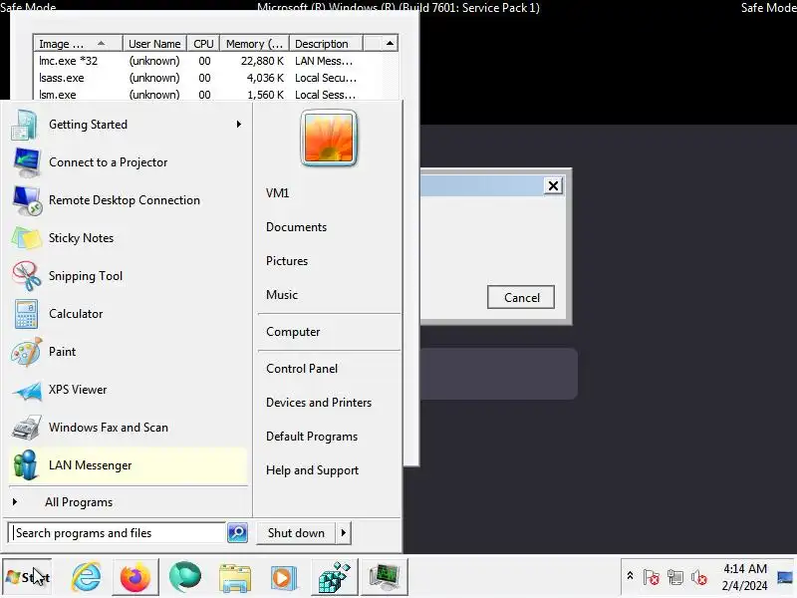This screenshot has height=598, width=797.
Task: Open Windows Media Player taskbar icon
Action: pos(284,578)
